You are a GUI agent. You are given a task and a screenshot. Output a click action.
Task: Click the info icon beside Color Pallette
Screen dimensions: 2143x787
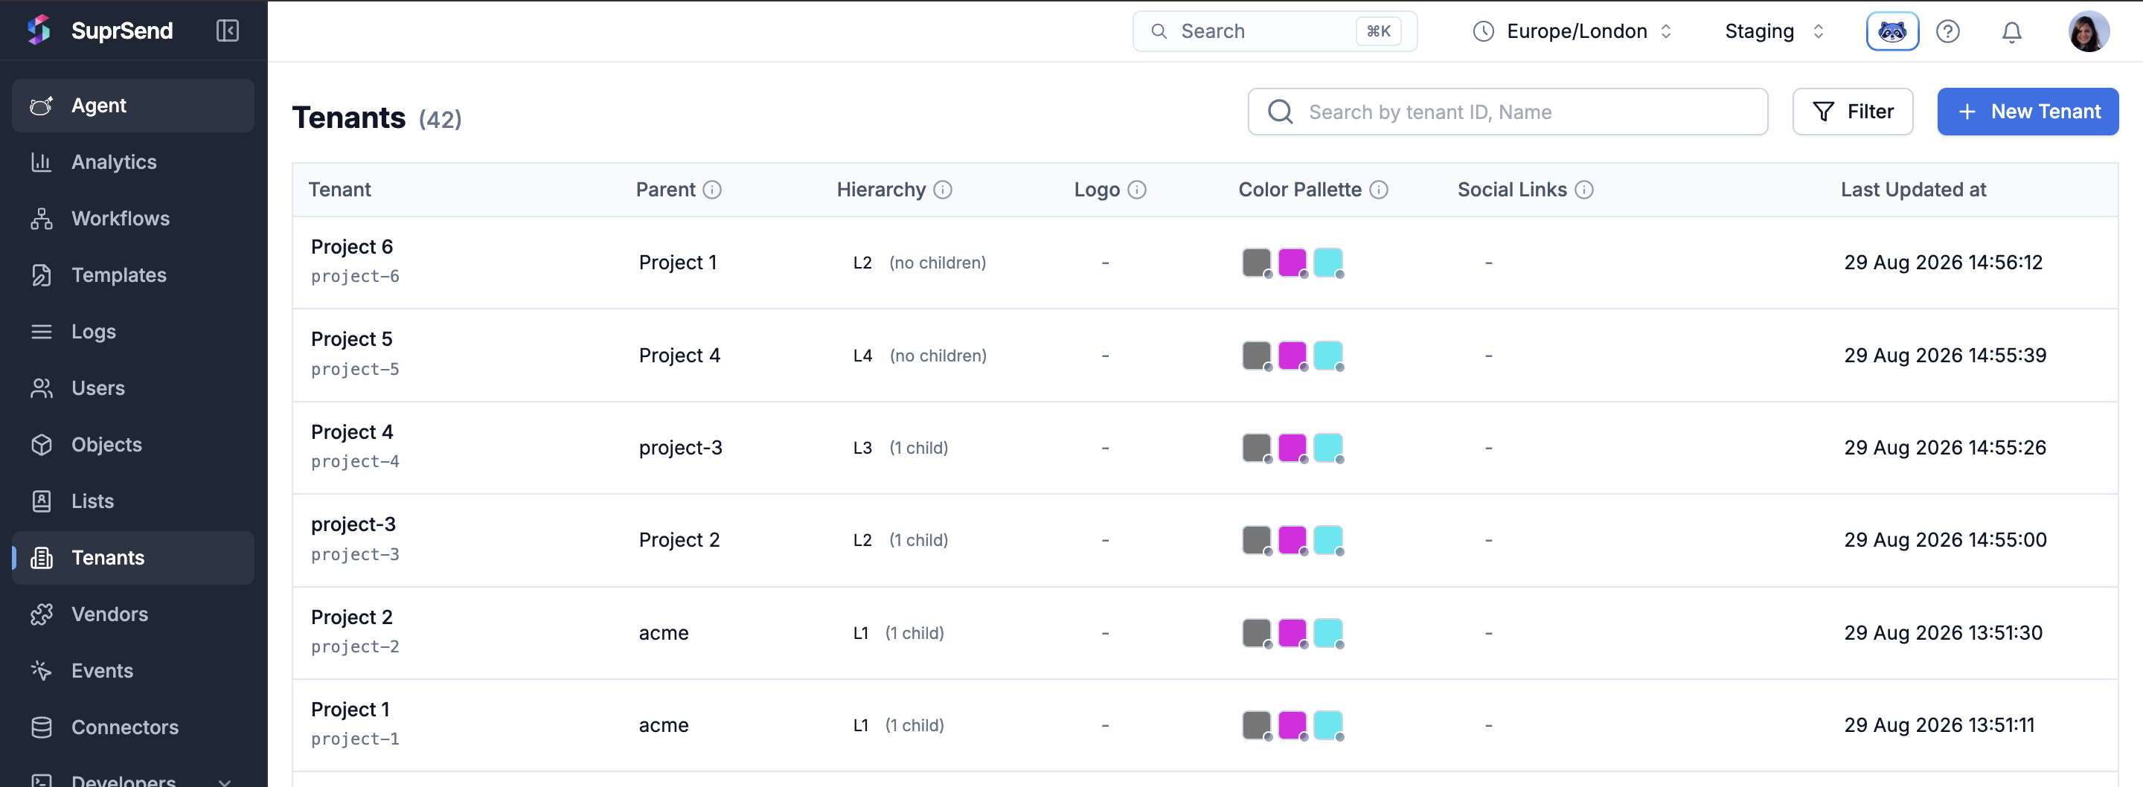[1379, 190]
